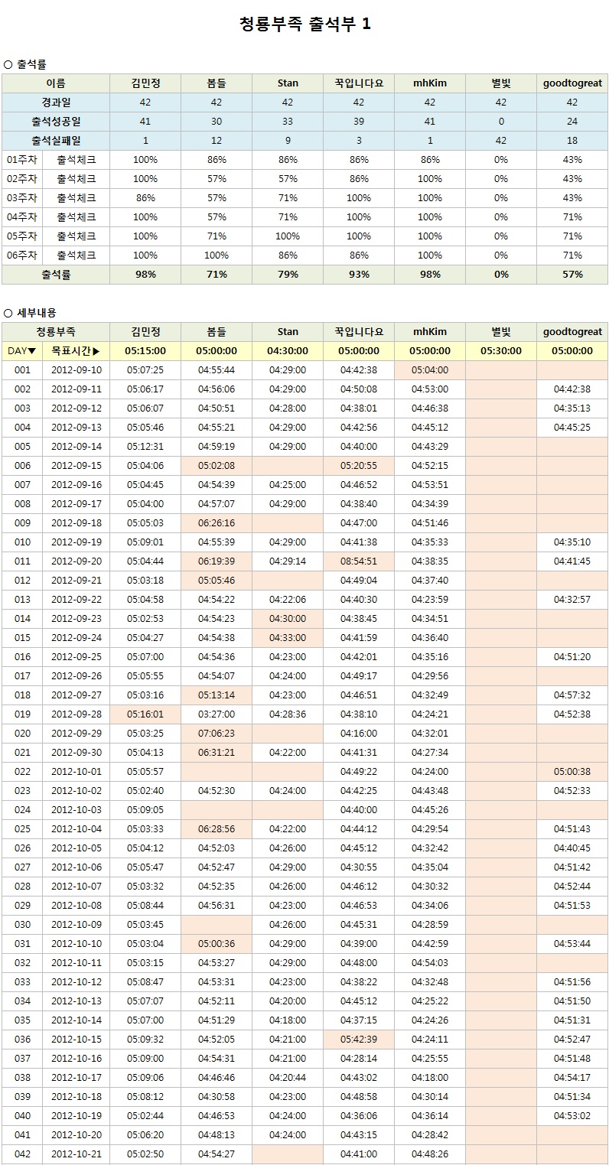The height and width of the screenshot is (1165, 609).
Task: Click the 청룡부족 header in detail table
Action: click(56, 332)
